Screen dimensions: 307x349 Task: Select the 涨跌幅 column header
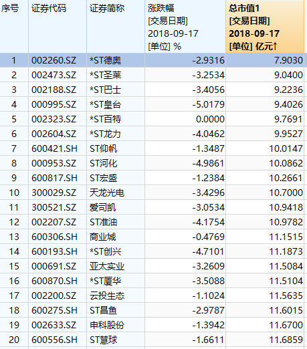pyautogui.click(x=185, y=27)
